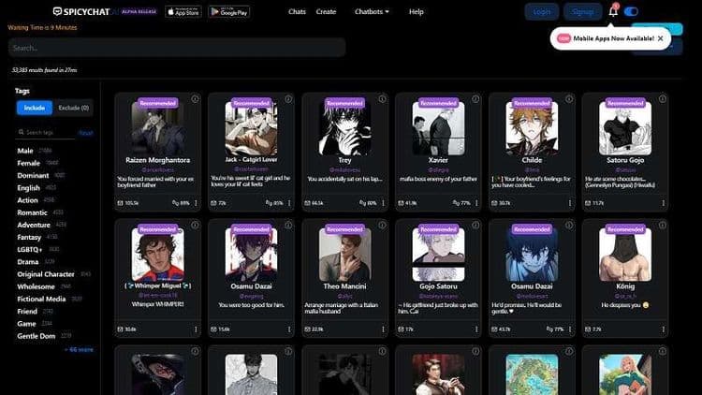Screen dimensions: 702x395
Task: Toggle the theme switch in header
Action: point(631,11)
